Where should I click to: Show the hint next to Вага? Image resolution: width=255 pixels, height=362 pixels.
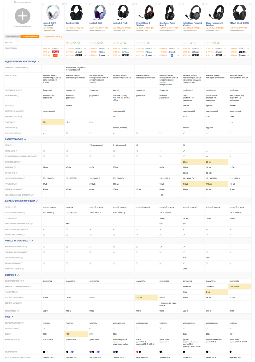[x=10, y=334]
